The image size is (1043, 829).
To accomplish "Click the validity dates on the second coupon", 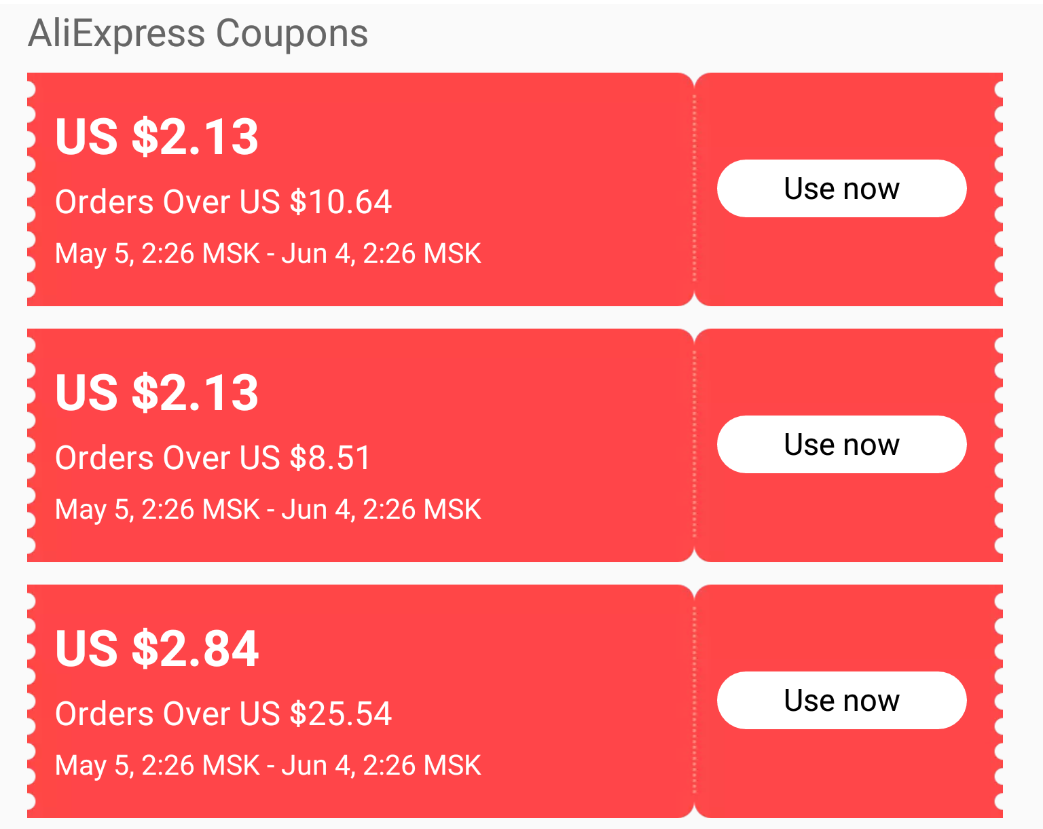I will coord(268,510).
